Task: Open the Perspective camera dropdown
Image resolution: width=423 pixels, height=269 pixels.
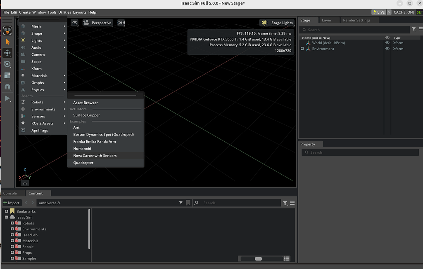Action: point(102,23)
